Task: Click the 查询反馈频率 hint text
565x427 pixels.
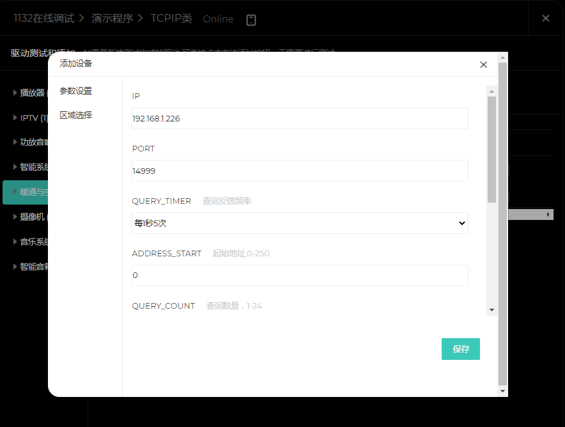Action: tap(227, 201)
